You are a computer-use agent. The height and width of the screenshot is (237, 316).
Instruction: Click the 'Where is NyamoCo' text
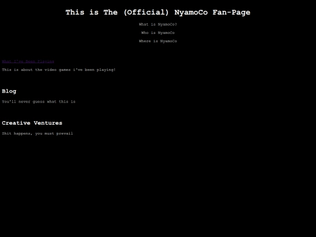pyautogui.click(x=158, y=41)
